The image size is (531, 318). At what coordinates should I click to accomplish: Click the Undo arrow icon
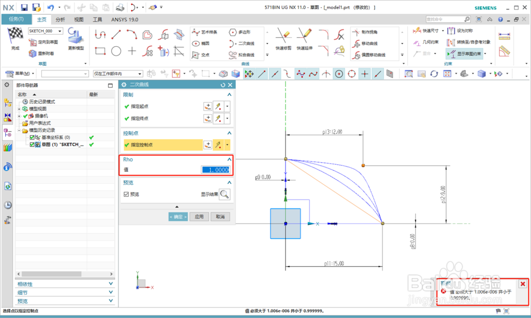(50, 7)
